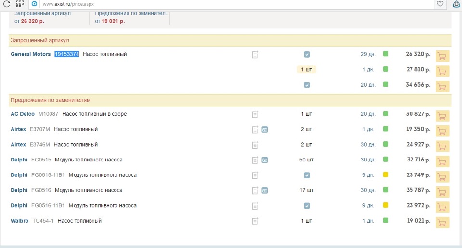
Task: Add Delphi FG0516 35 787 р. to cart
Action: (x=442, y=192)
